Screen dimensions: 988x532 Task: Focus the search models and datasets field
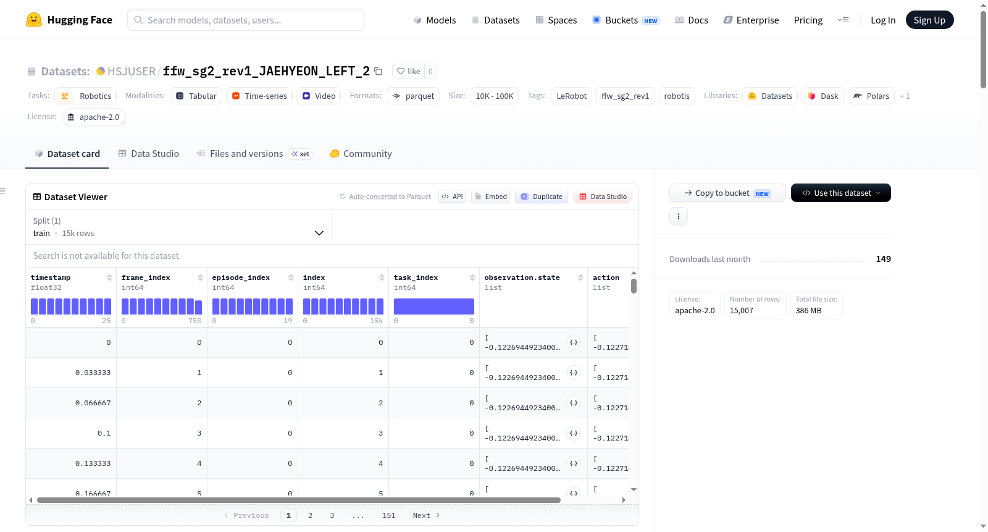(x=246, y=20)
